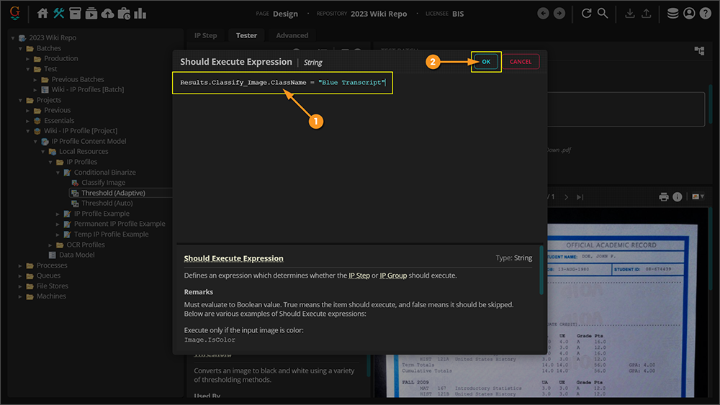Open the bar chart stats icon
Image resolution: width=720 pixels, height=405 pixels.
(x=140, y=13)
